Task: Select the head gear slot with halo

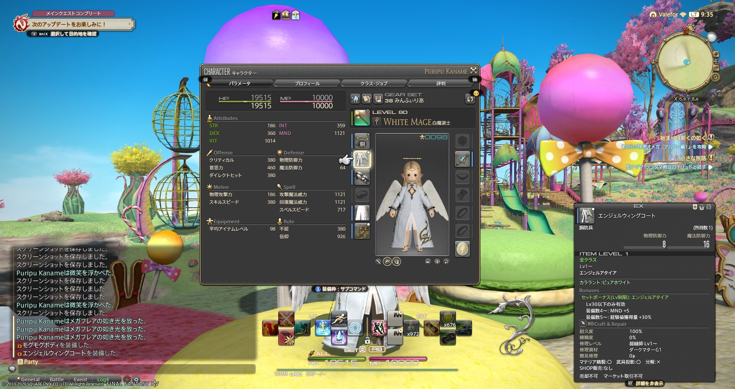Action: click(362, 142)
